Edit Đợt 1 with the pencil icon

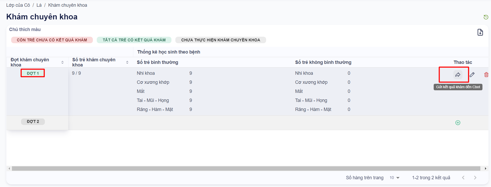(472, 75)
